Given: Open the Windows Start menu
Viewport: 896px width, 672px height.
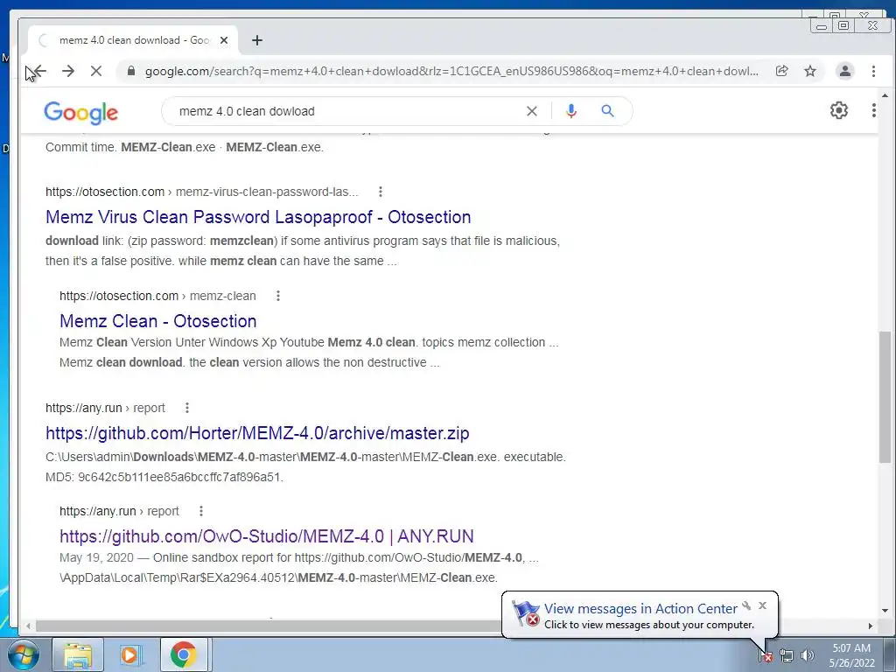Looking at the screenshot, I should pos(22,654).
